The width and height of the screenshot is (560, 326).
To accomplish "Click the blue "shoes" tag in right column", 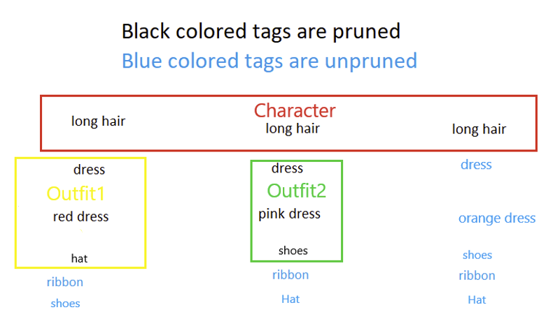I will [477, 255].
